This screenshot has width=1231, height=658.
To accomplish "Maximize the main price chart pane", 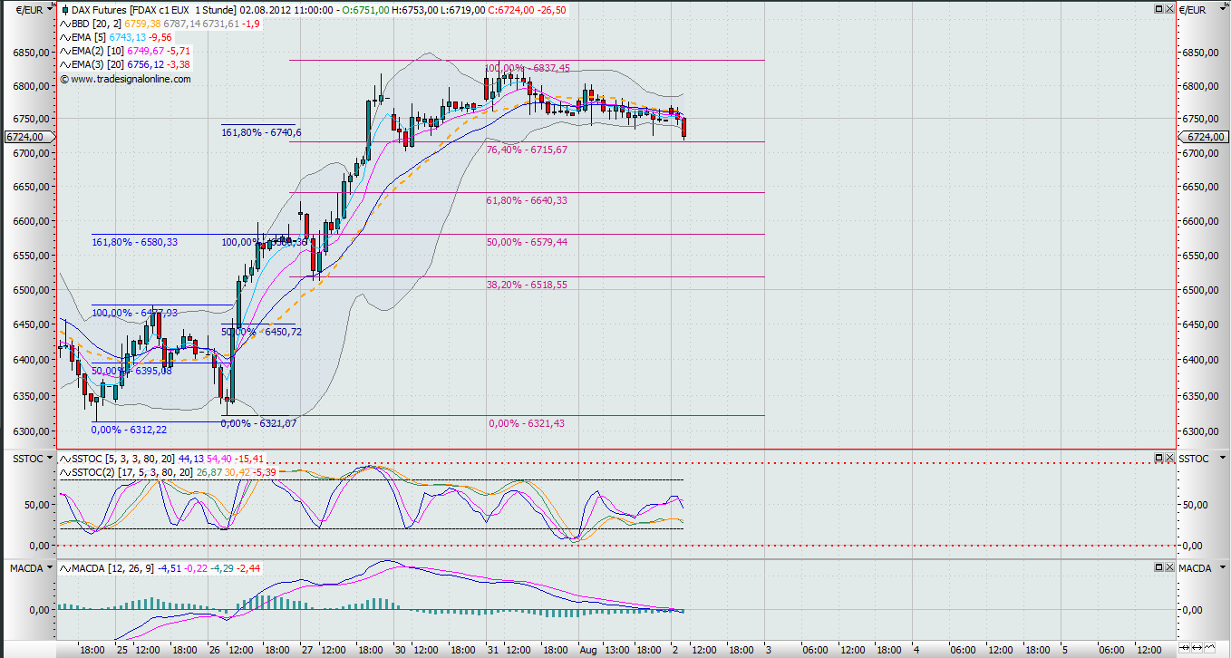I will point(1159,8).
